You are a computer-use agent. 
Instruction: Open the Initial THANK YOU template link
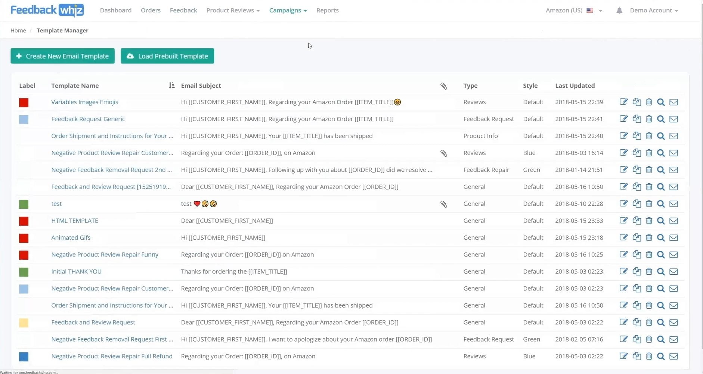tap(76, 272)
